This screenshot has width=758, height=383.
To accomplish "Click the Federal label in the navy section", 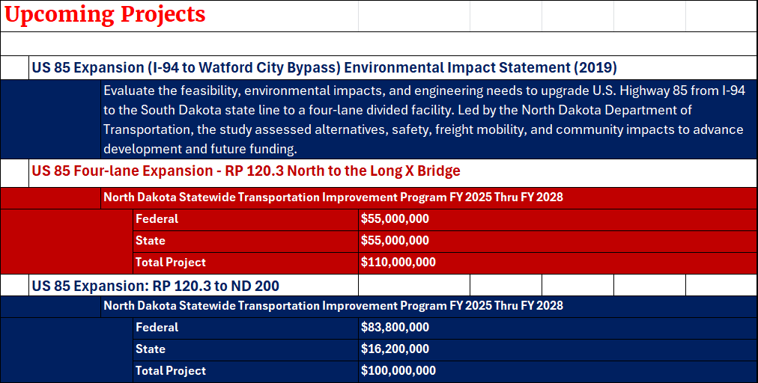I will (x=157, y=328).
